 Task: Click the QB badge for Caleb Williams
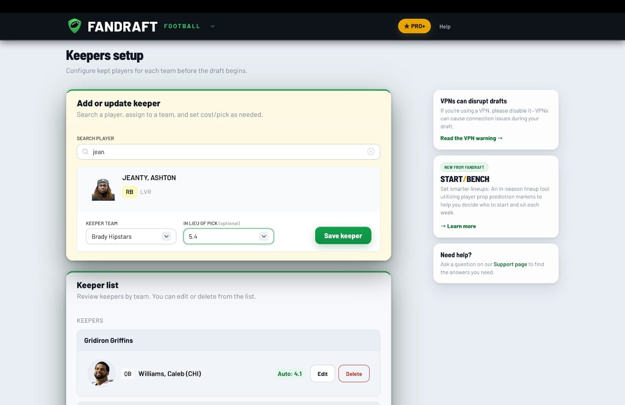[x=128, y=374]
